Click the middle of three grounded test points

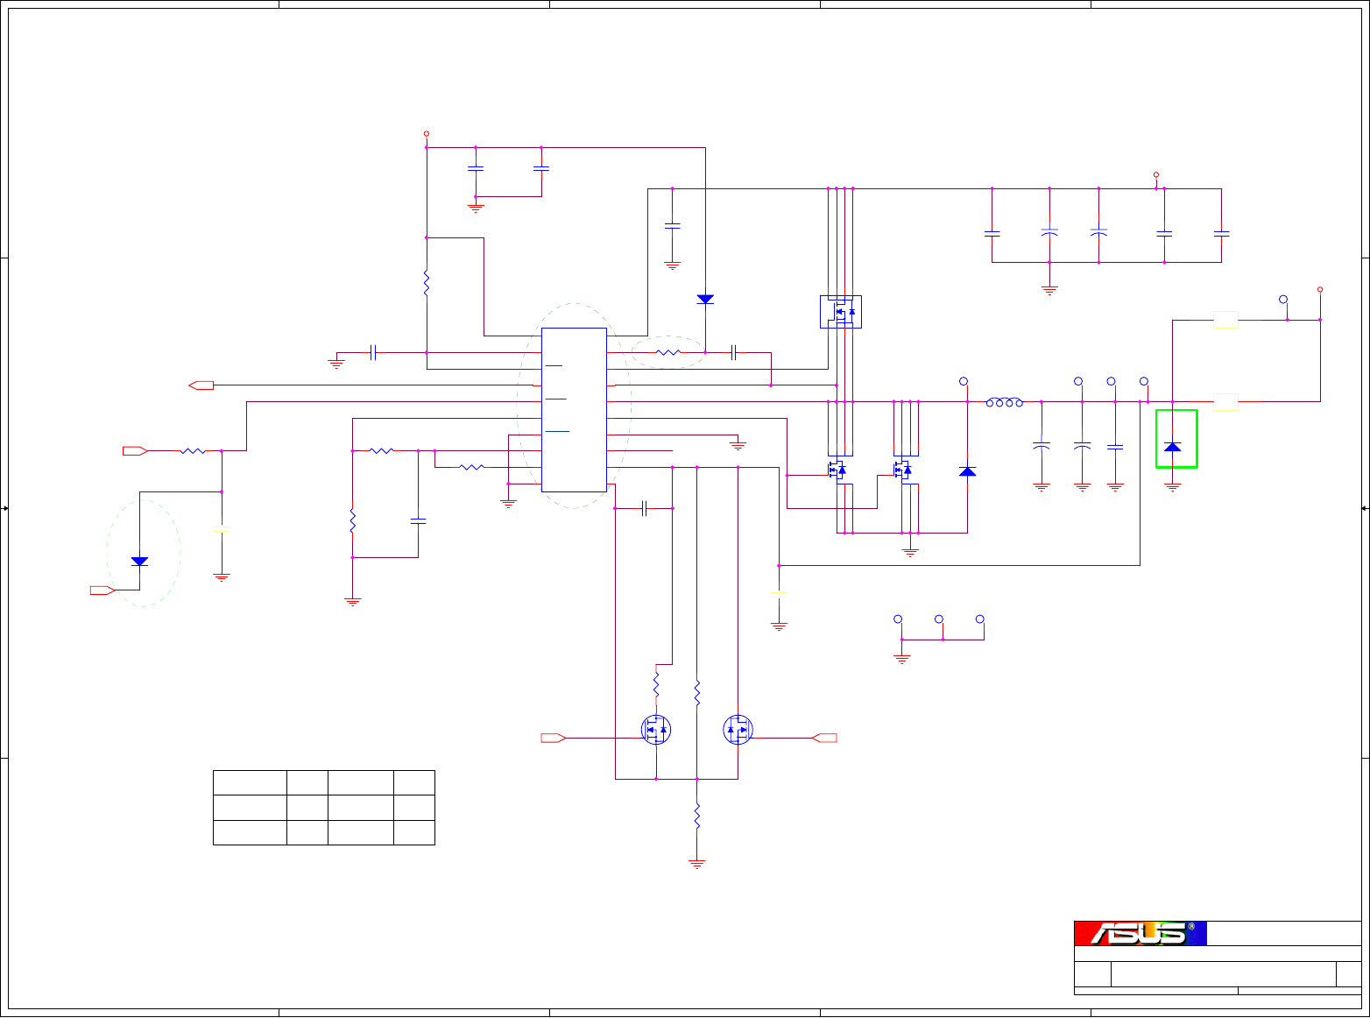pos(939,619)
